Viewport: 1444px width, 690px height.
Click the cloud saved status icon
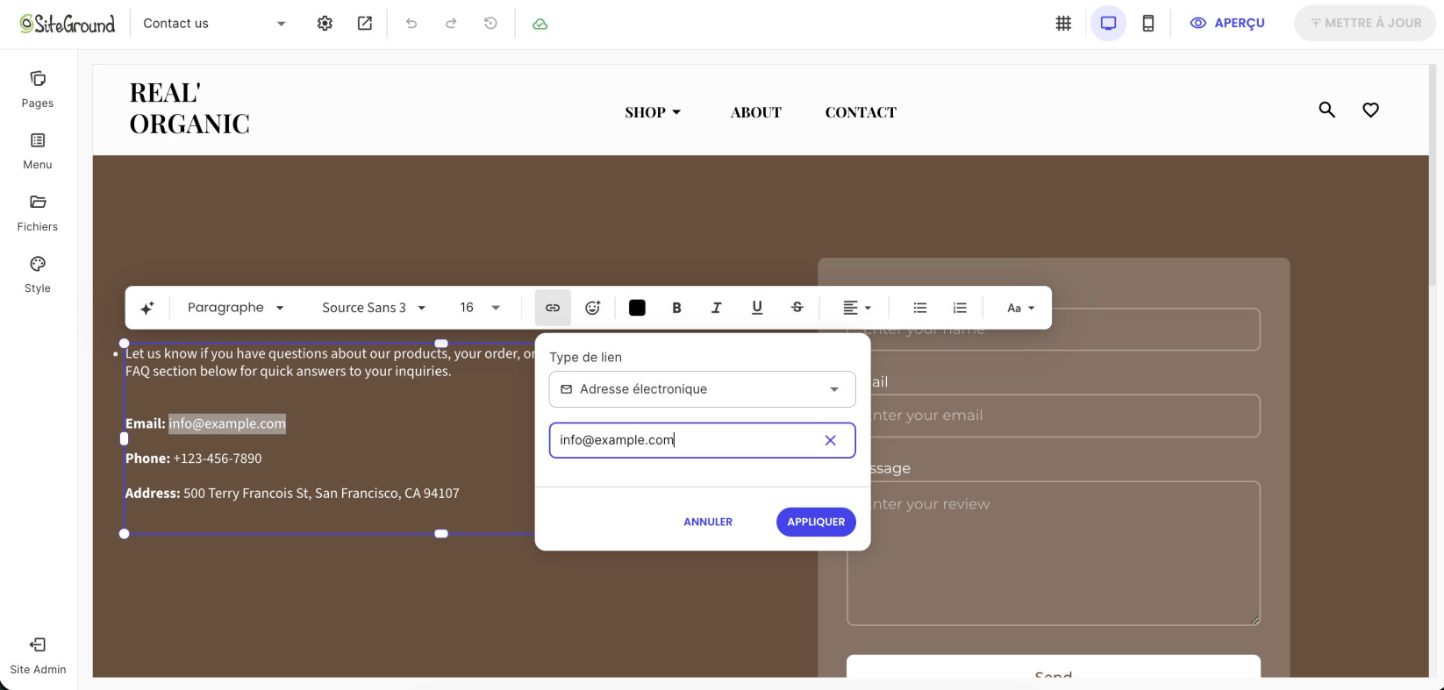pos(540,24)
